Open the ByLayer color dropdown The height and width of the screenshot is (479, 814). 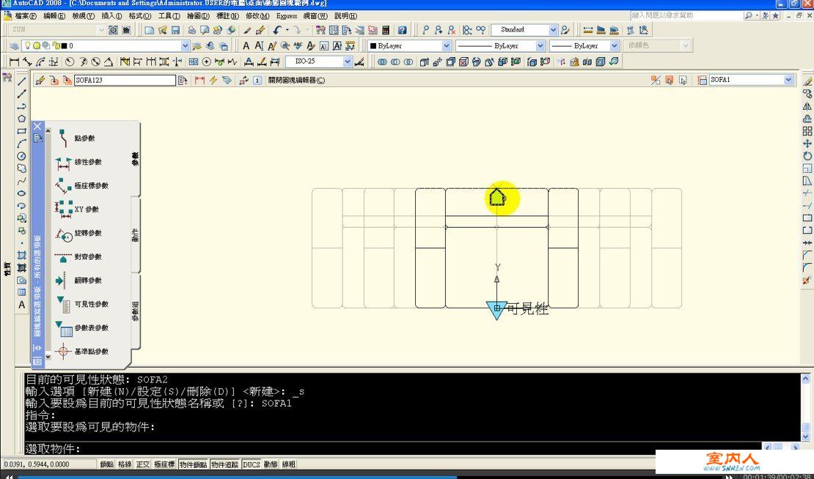click(x=447, y=45)
